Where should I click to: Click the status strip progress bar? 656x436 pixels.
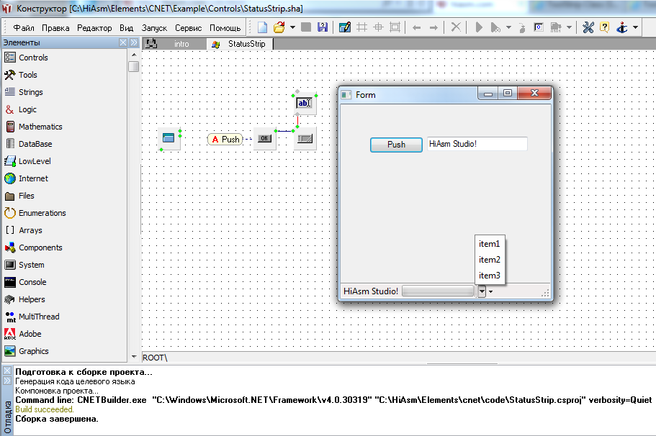pos(438,291)
